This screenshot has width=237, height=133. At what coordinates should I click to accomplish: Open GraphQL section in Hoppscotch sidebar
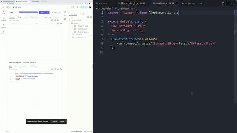(x=4, y=19)
